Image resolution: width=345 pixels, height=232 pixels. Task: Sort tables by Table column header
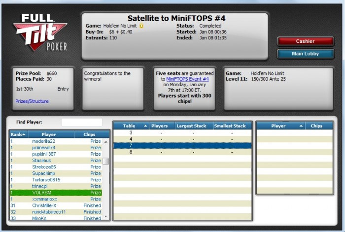(132, 126)
